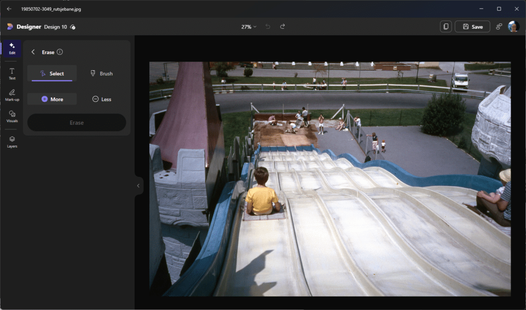The width and height of the screenshot is (526, 310).
Task: Open the Mark-up tool
Action: click(x=12, y=95)
